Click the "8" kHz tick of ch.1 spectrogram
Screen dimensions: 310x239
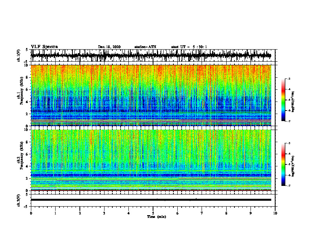pos(28,77)
